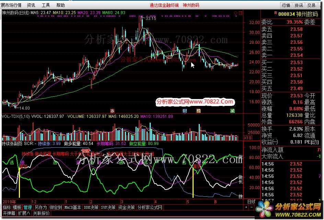
Task: Open the 展市场行情 menu
Action: [11, 5]
